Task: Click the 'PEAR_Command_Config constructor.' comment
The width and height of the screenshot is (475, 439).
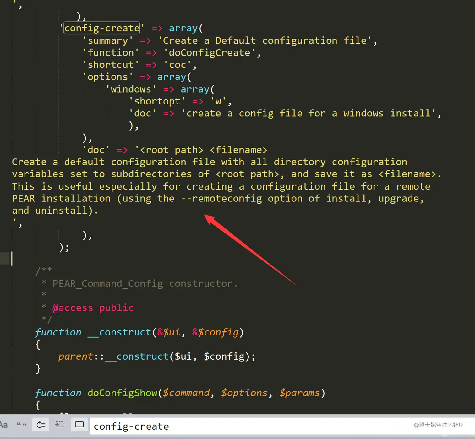Action: coord(145,284)
